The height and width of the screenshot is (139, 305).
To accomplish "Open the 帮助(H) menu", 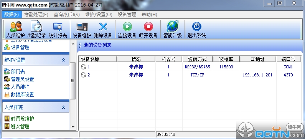I will [149, 15].
